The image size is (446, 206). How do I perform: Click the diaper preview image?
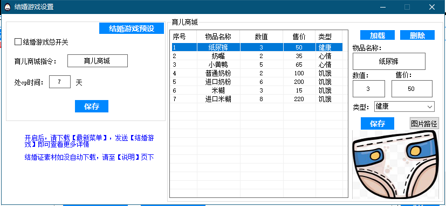[x=396, y=165]
